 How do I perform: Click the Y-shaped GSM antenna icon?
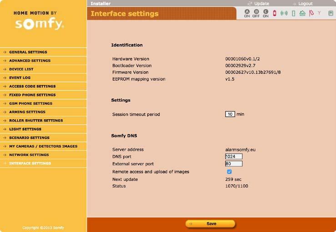(319, 13)
